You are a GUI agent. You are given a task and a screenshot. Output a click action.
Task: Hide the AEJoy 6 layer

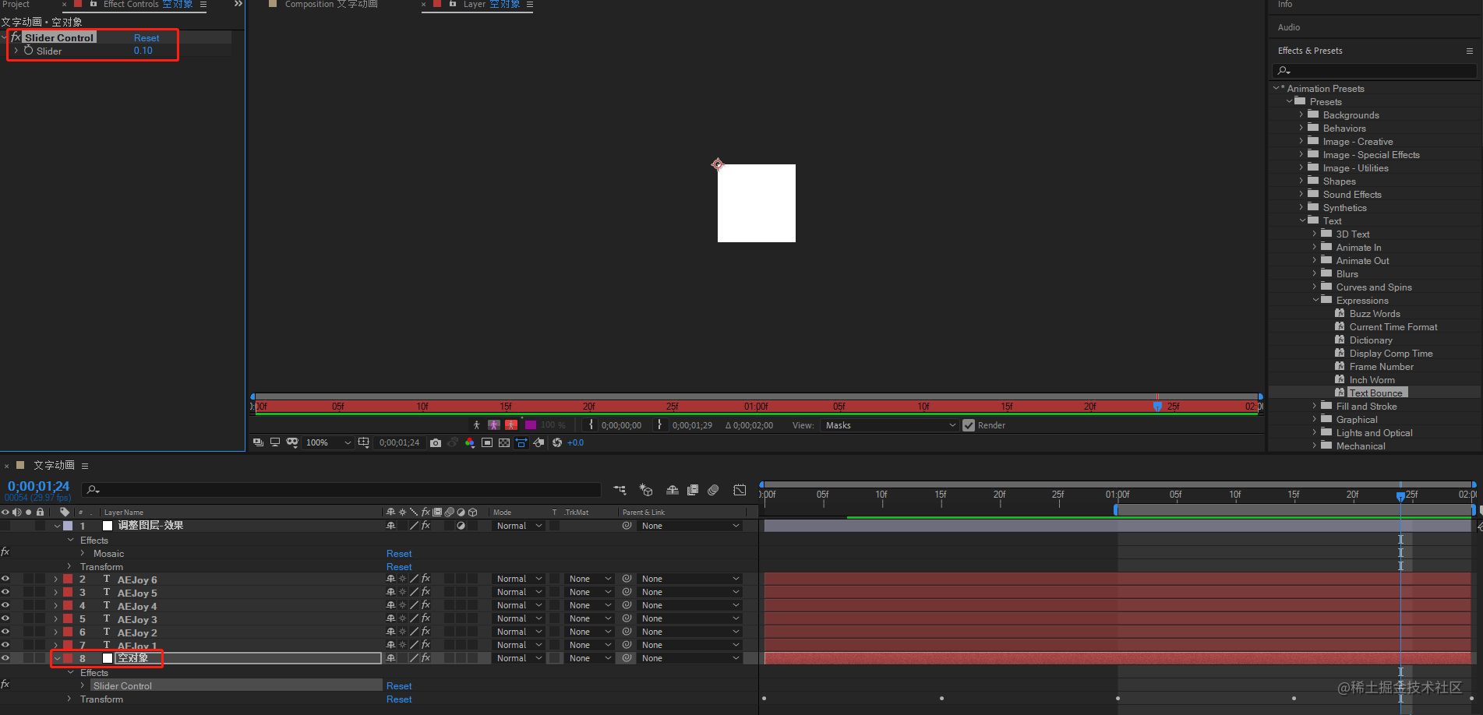click(5, 579)
